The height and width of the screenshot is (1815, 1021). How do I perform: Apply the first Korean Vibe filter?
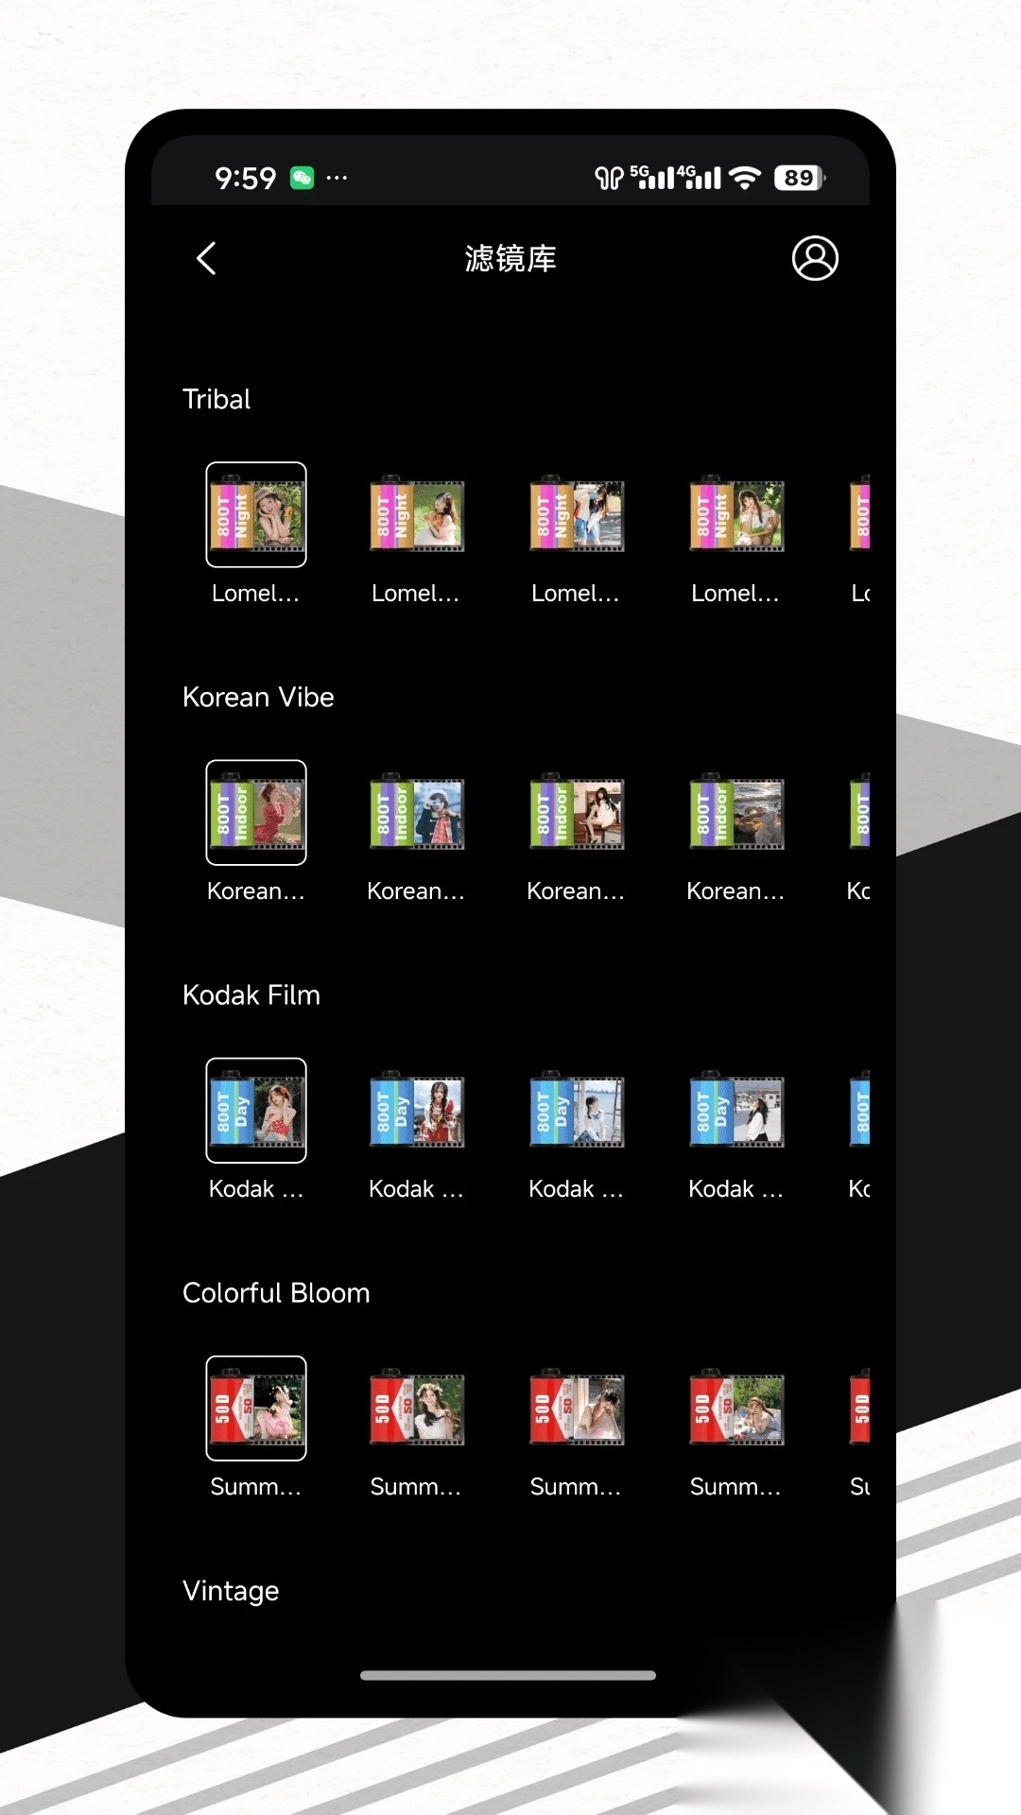pyautogui.click(x=256, y=813)
